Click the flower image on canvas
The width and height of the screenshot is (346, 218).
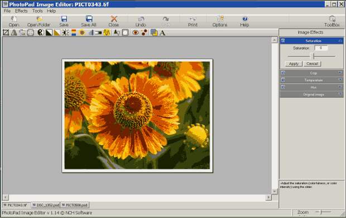[x=137, y=116]
